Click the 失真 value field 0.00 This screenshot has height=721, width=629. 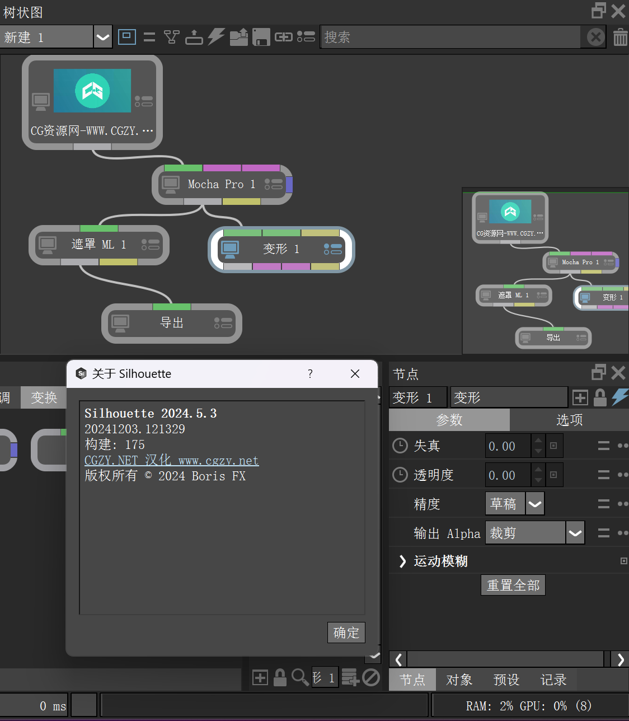point(508,446)
